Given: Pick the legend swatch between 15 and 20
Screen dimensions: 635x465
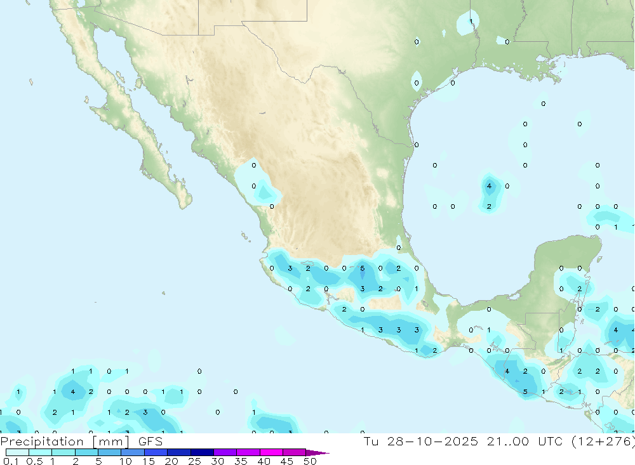Looking at the screenshot, I should [156, 452].
